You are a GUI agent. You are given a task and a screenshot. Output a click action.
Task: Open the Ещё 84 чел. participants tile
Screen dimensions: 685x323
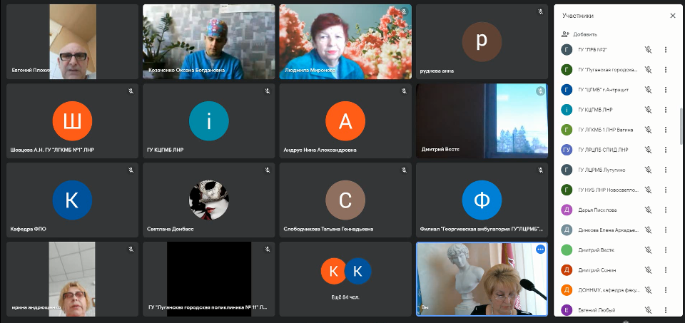click(x=345, y=279)
